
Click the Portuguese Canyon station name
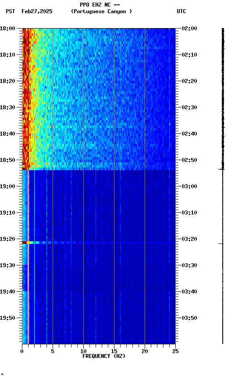pos(101,11)
